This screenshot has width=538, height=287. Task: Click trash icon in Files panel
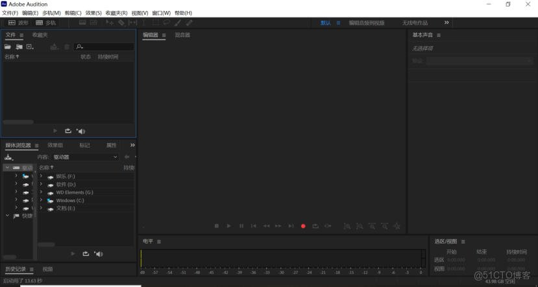pos(67,47)
